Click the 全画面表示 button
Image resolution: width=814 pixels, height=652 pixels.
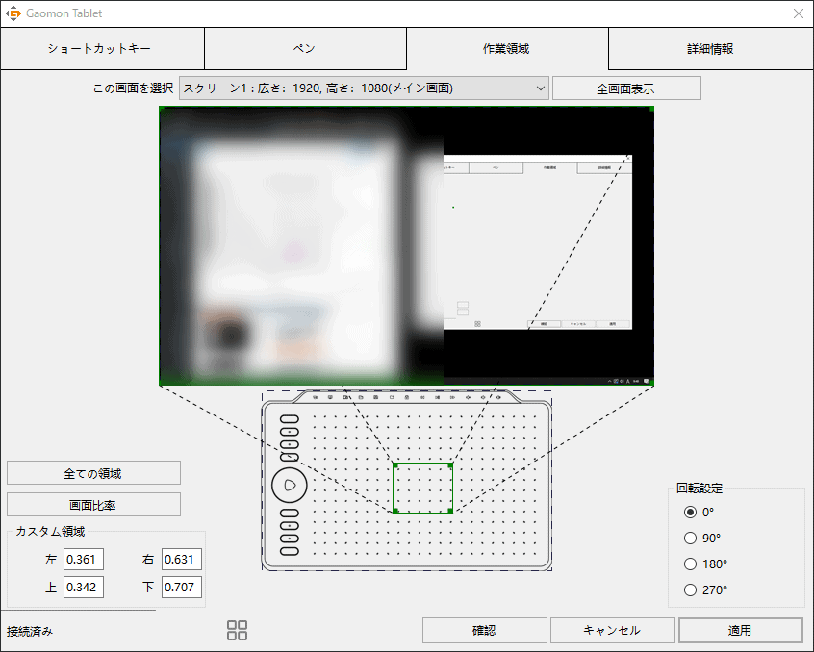coord(626,88)
